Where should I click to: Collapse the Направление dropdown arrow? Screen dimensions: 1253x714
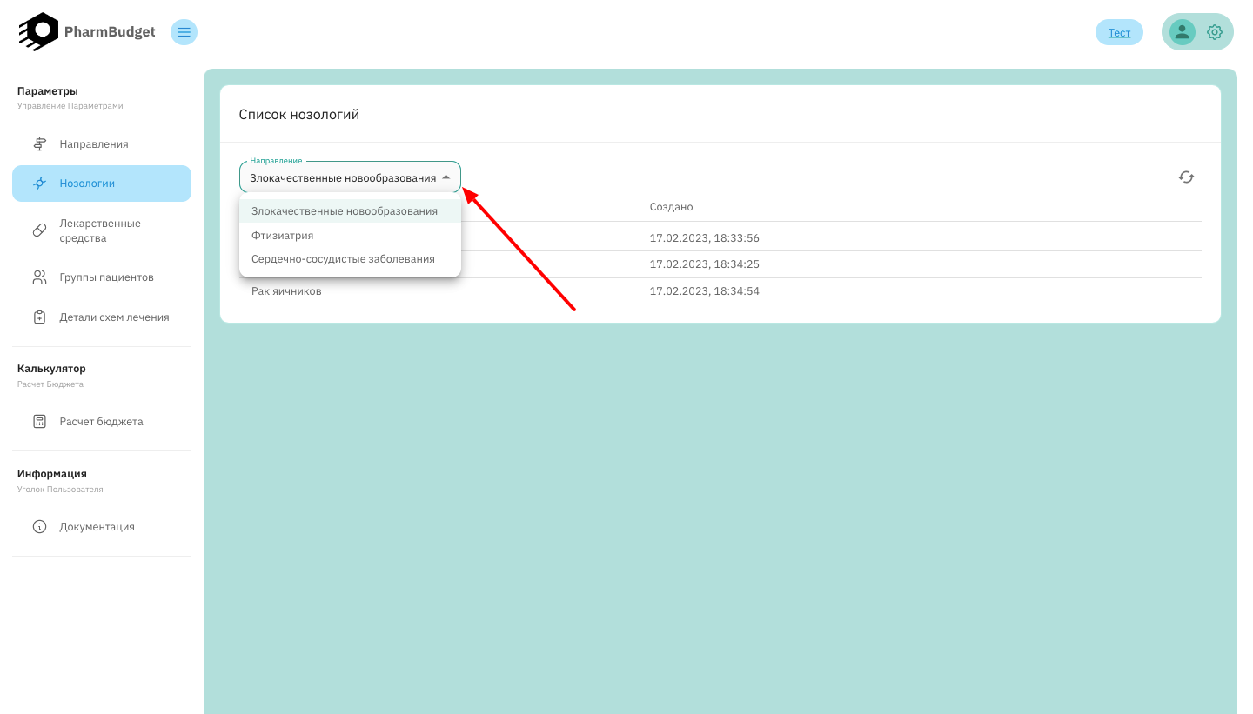point(446,177)
